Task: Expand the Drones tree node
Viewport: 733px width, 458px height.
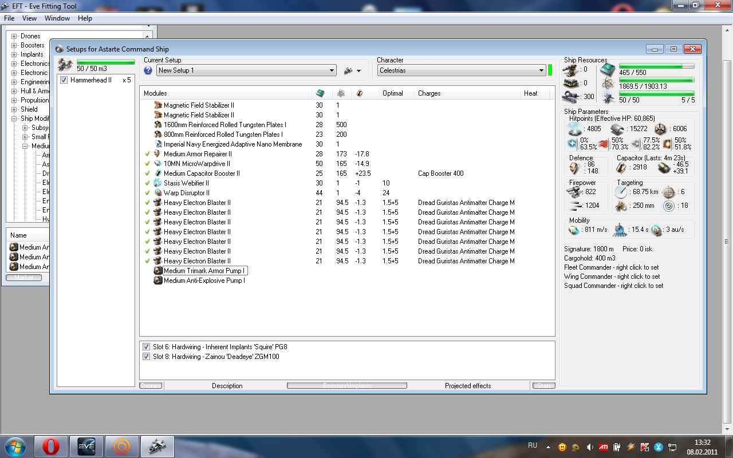Action: [x=14, y=36]
